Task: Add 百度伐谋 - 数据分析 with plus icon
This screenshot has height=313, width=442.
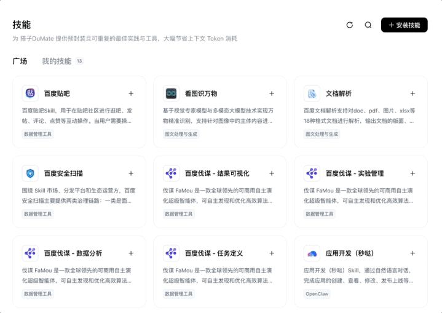Action: (x=131, y=253)
